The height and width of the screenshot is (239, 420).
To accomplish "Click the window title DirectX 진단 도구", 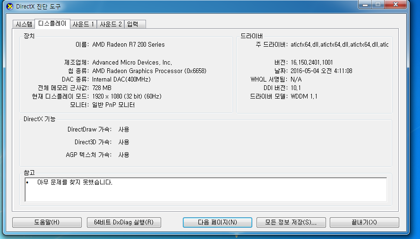I will (x=38, y=7).
